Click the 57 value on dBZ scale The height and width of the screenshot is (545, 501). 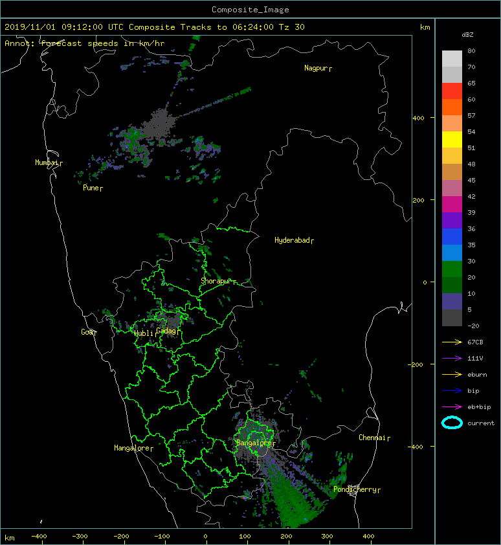point(471,115)
